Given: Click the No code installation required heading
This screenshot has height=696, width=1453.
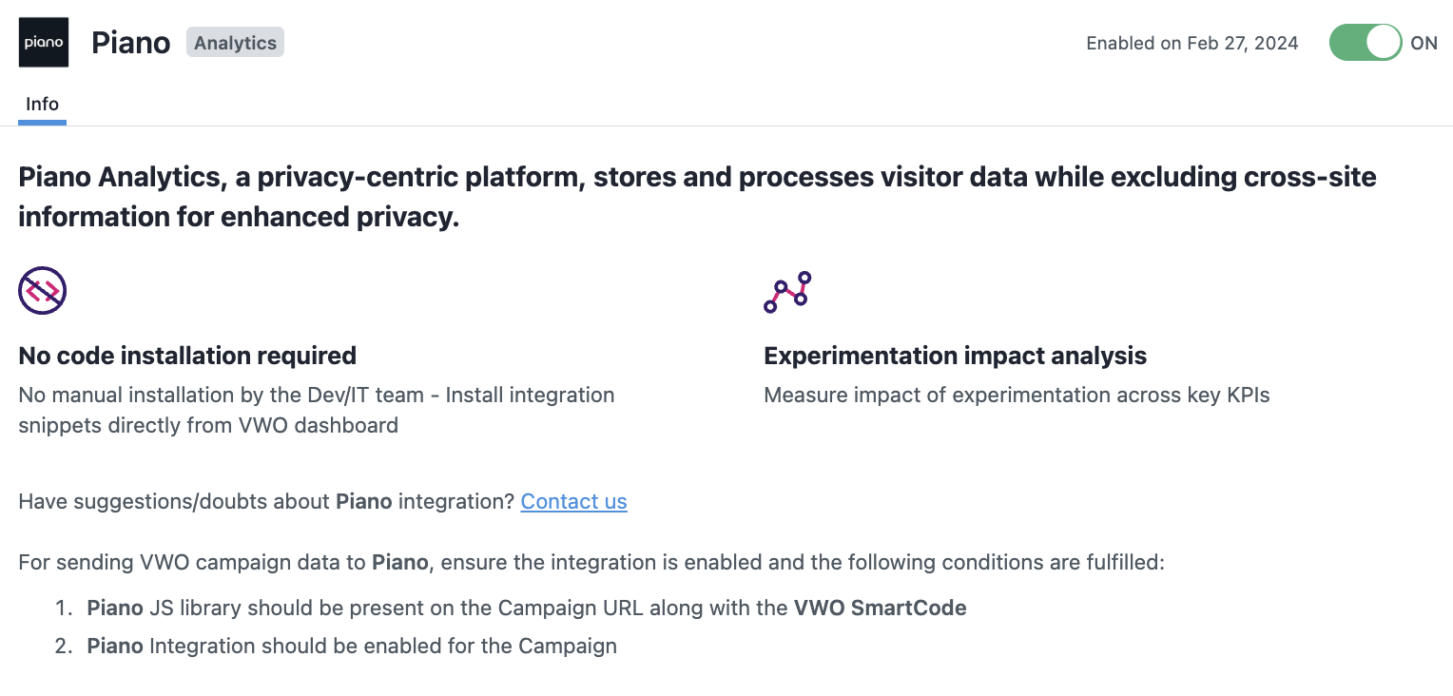Looking at the screenshot, I should coord(187,356).
